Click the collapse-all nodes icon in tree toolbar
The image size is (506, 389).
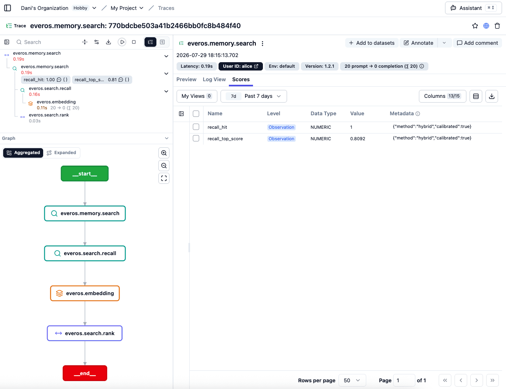click(x=85, y=42)
